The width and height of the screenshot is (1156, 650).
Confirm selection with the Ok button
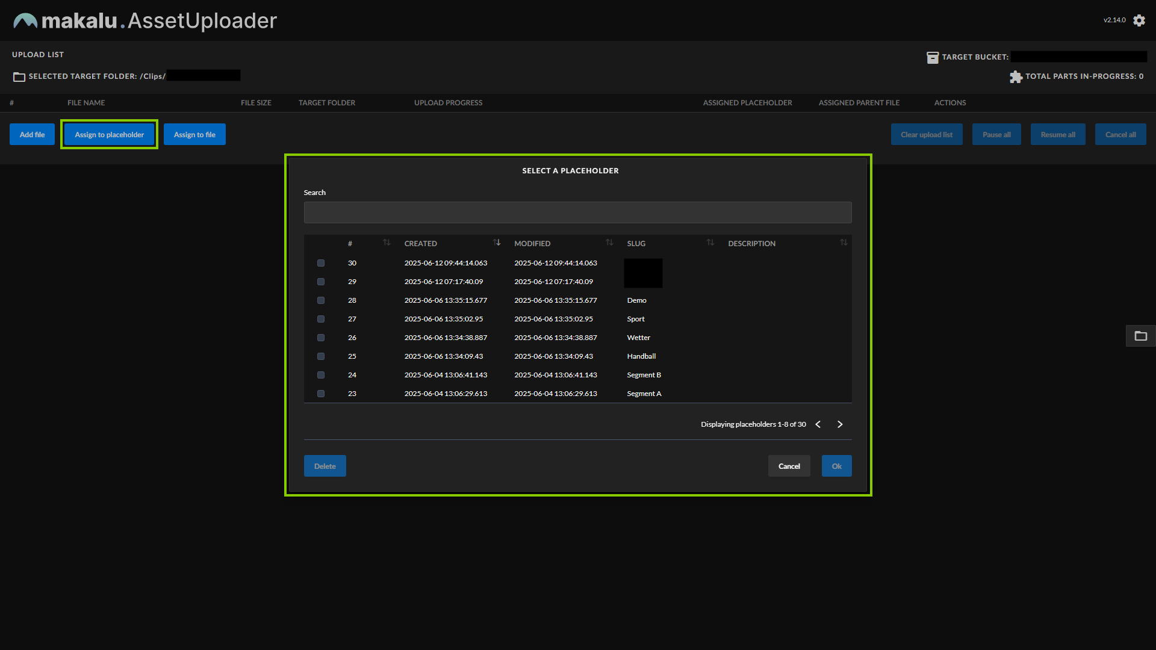(x=836, y=466)
